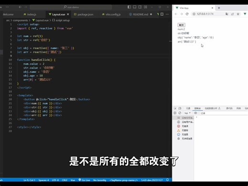Image resolution: width=248 pixels, height=186 pixels.
Task: Close the Vite App browser tab
Action: click(212, 8)
